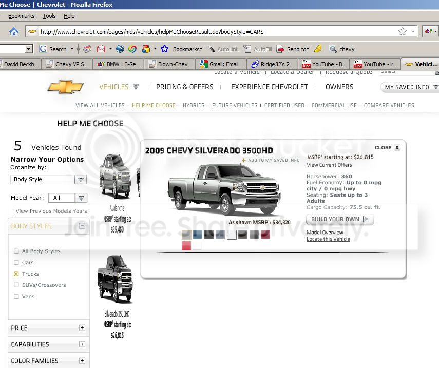This screenshot has height=368, width=439.
Task: Select the dark maroon truck color swatch
Action: (265, 235)
